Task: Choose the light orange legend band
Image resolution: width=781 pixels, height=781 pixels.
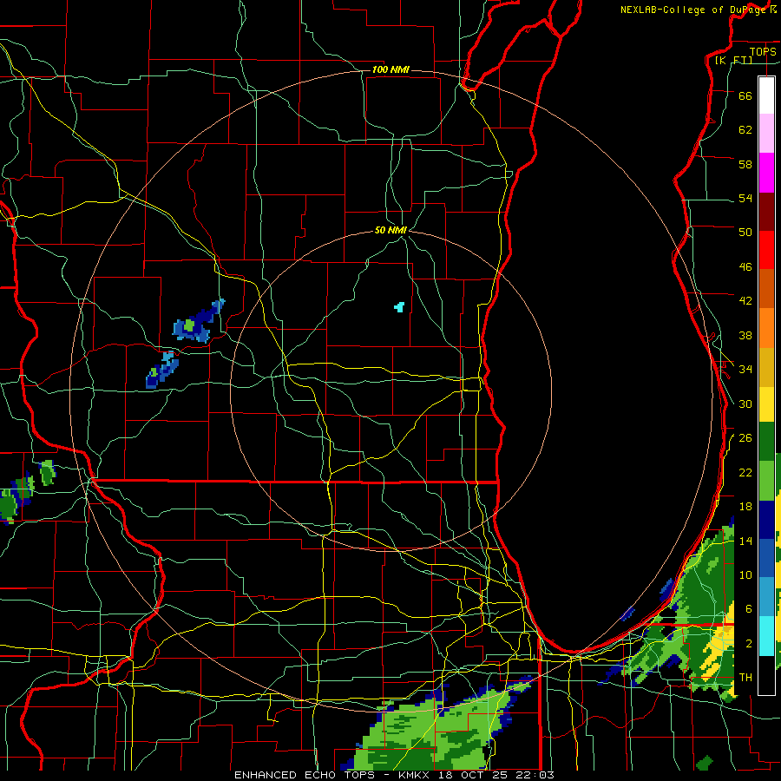Action: 766,327
